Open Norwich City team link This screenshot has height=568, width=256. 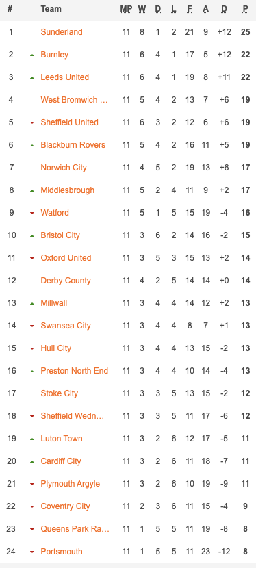(64, 168)
